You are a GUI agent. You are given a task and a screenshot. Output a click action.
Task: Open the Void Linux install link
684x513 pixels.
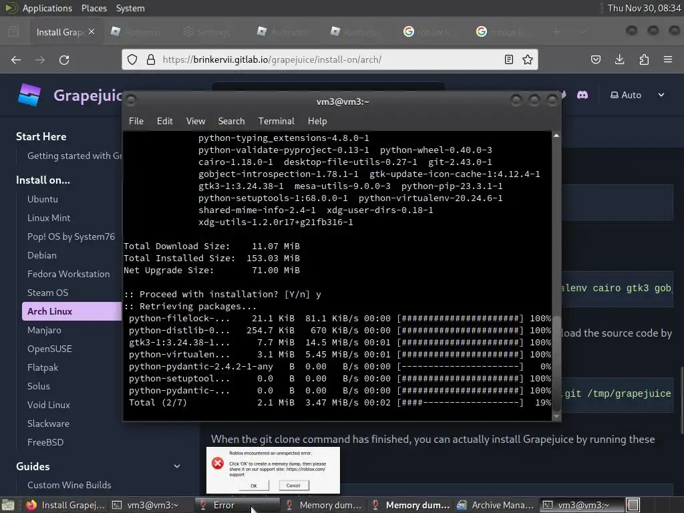point(48,405)
